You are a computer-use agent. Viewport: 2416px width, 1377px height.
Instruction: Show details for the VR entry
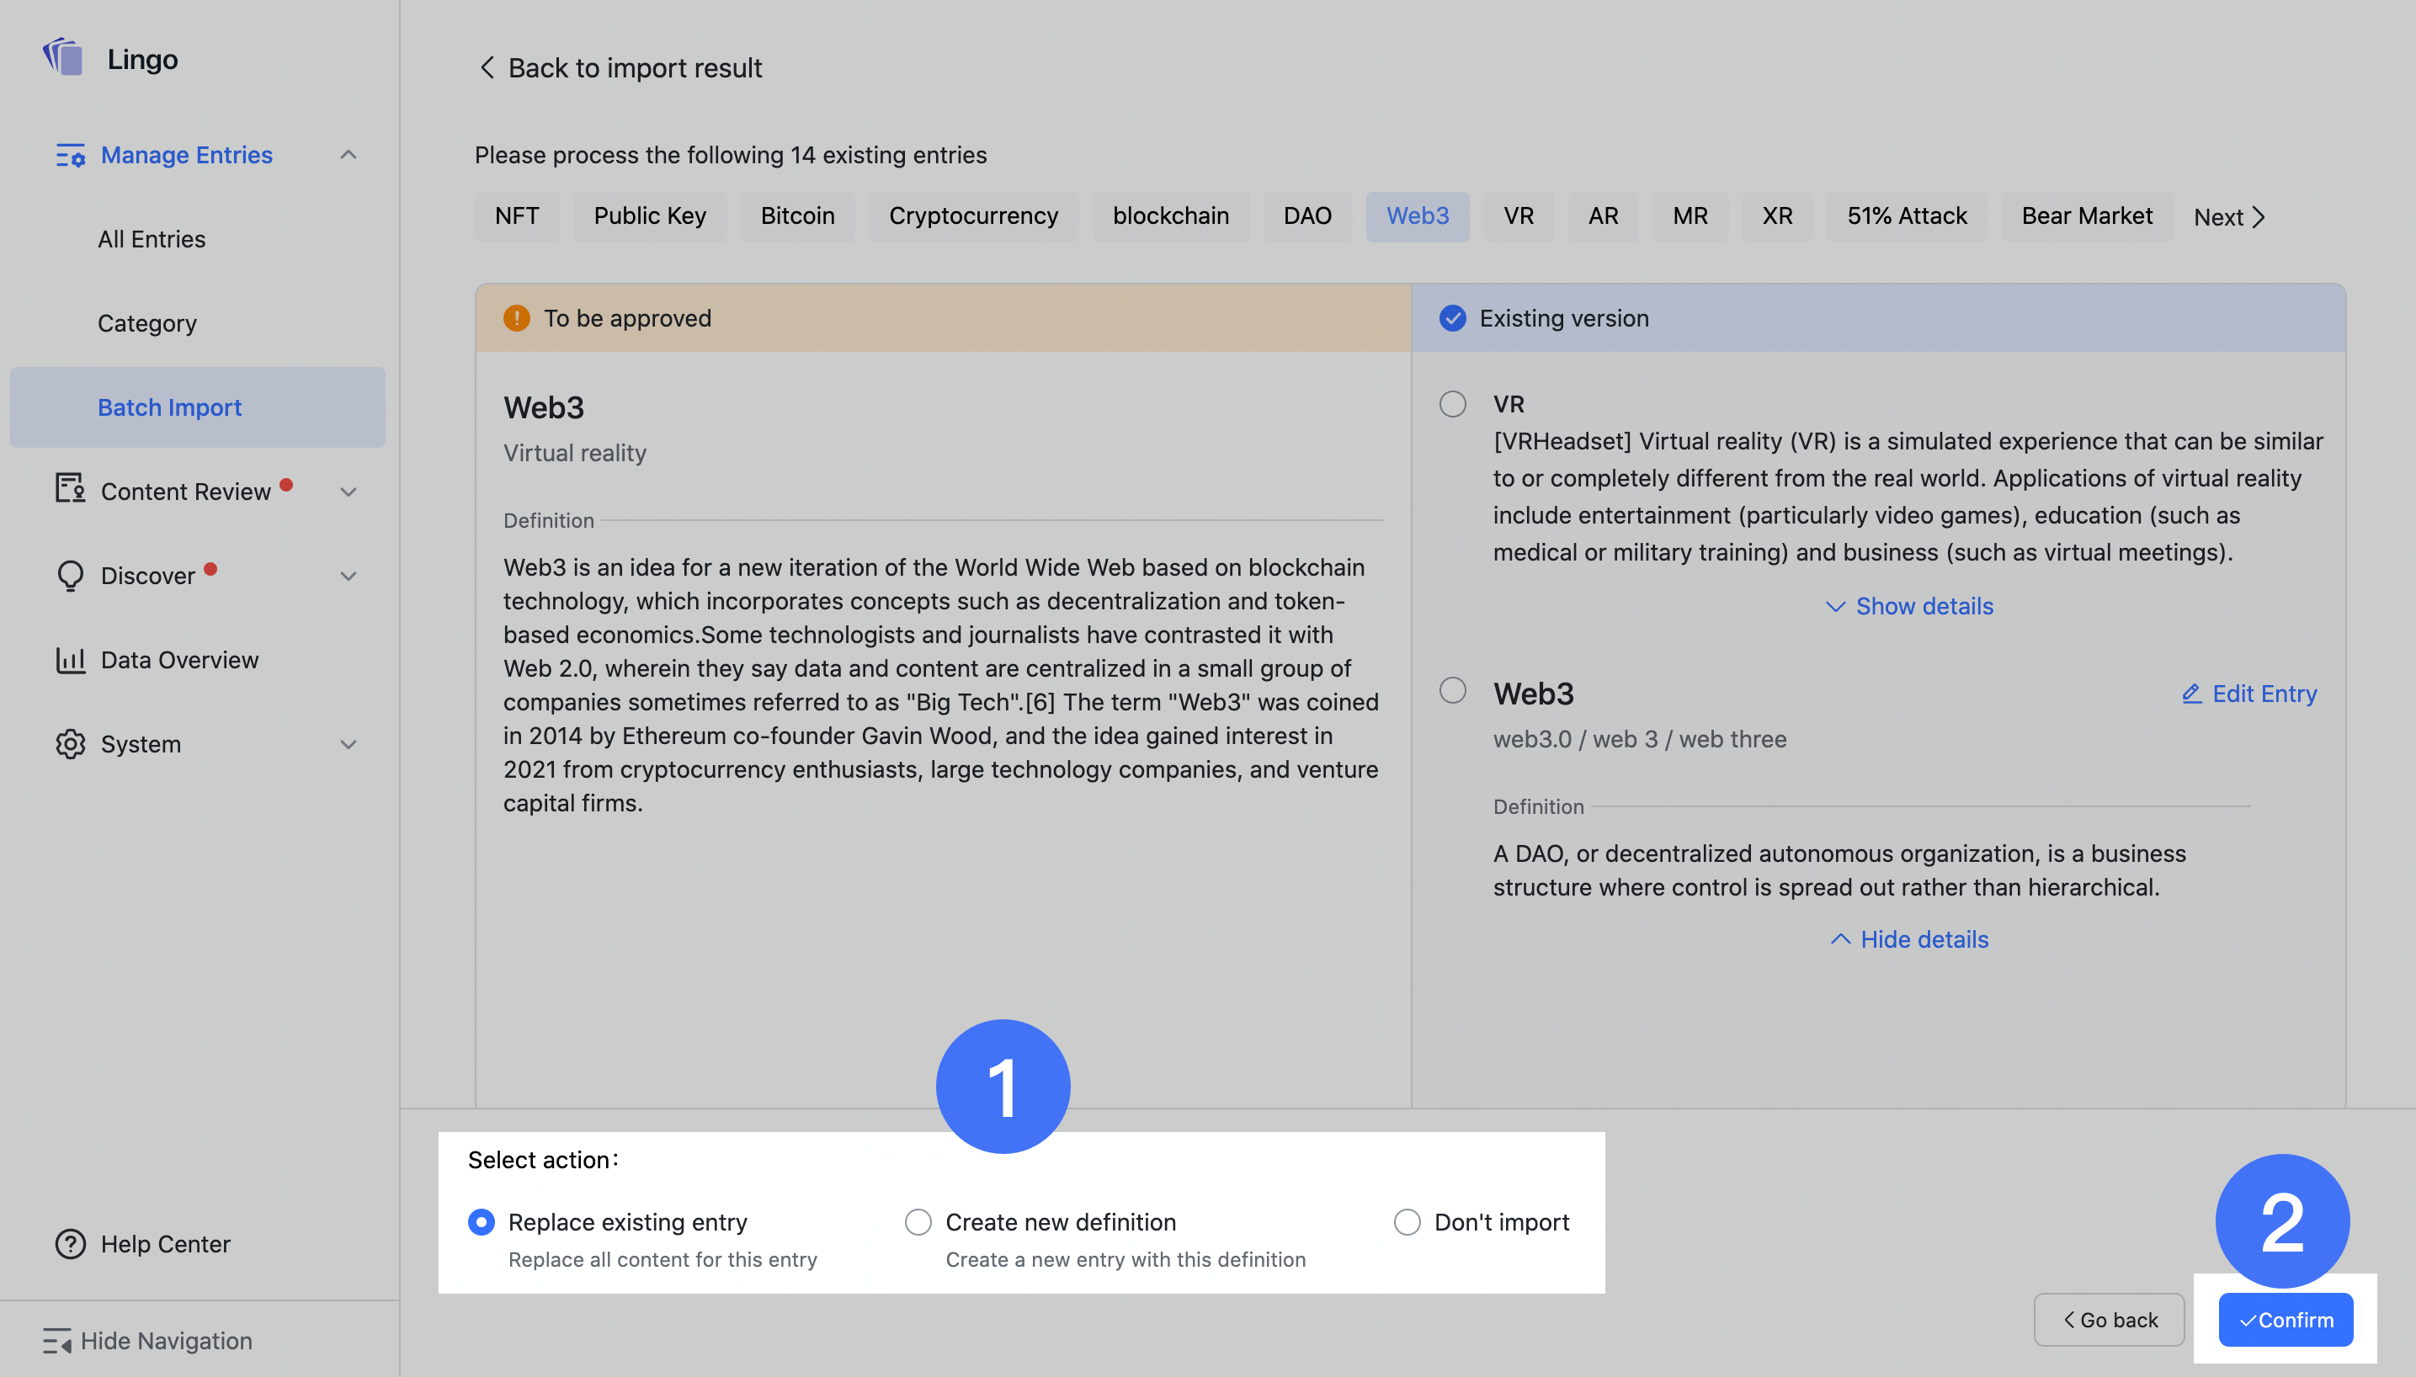pos(1908,606)
